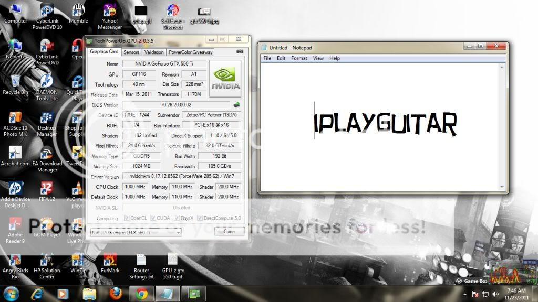This screenshot has width=538, height=302.
Task: Launch Internet Explorer from the taskbar
Action: coord(37,294)
